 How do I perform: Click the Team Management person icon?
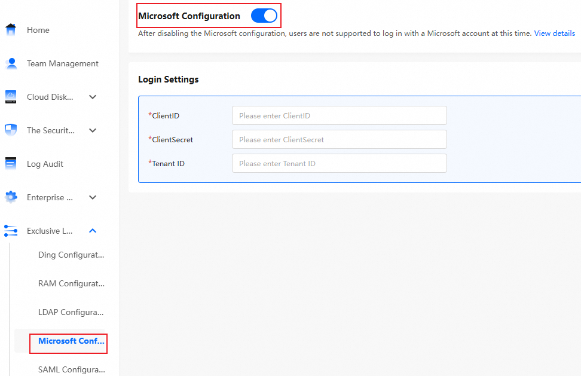(11, 63)
